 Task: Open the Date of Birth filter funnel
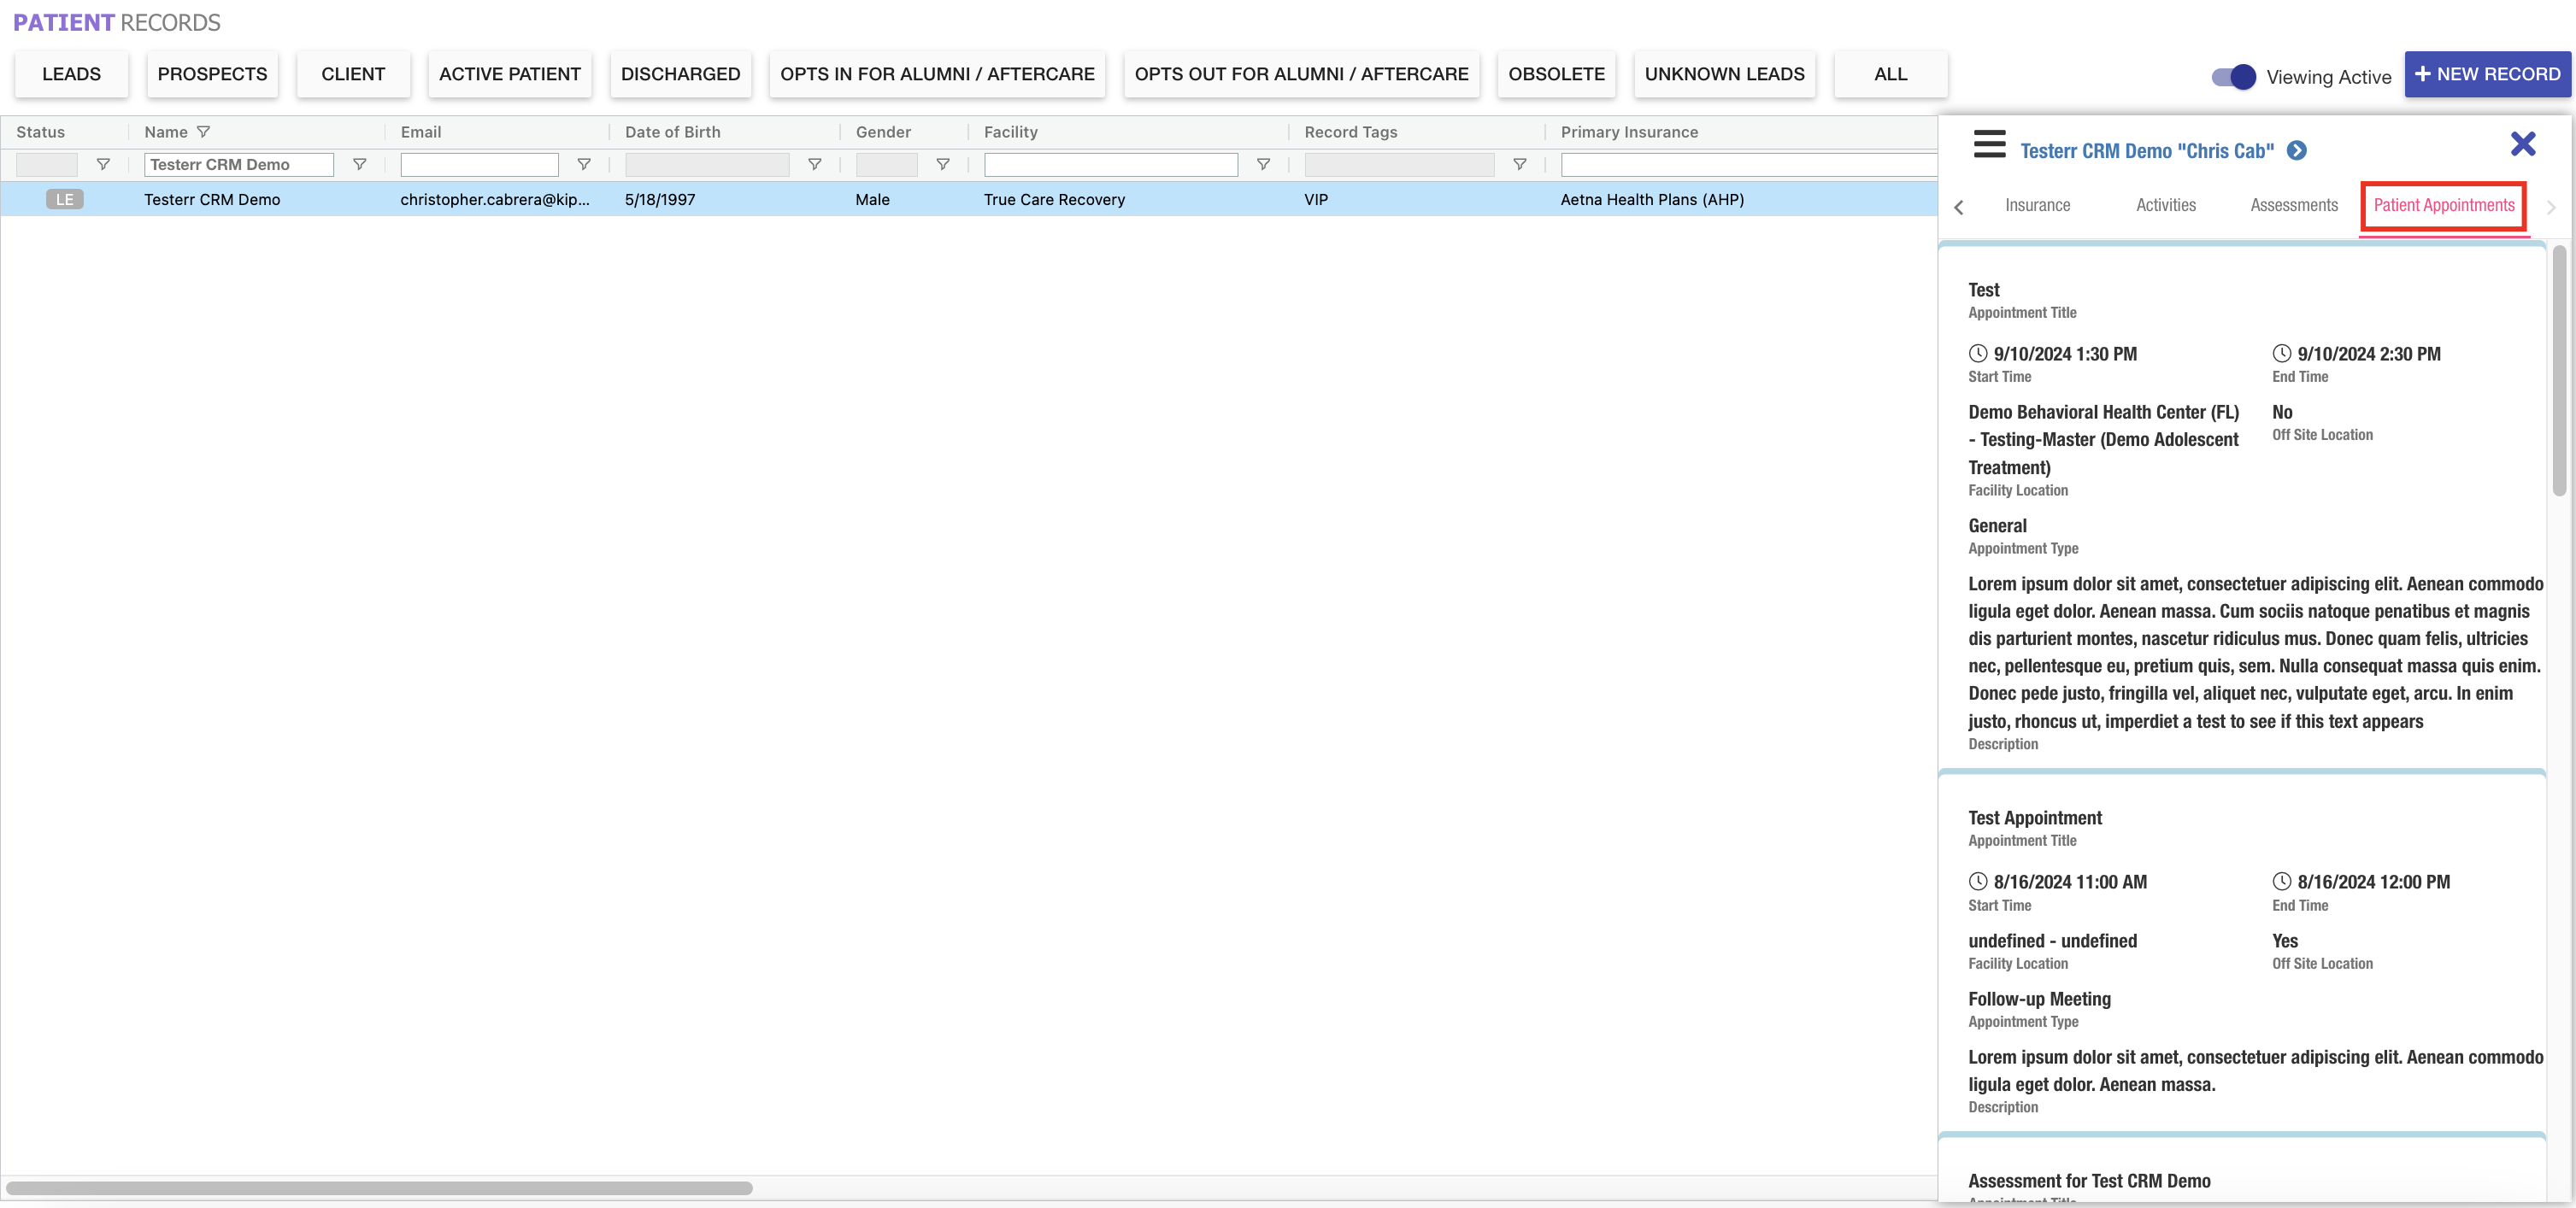pyautogui.click(x=815, y=165)
